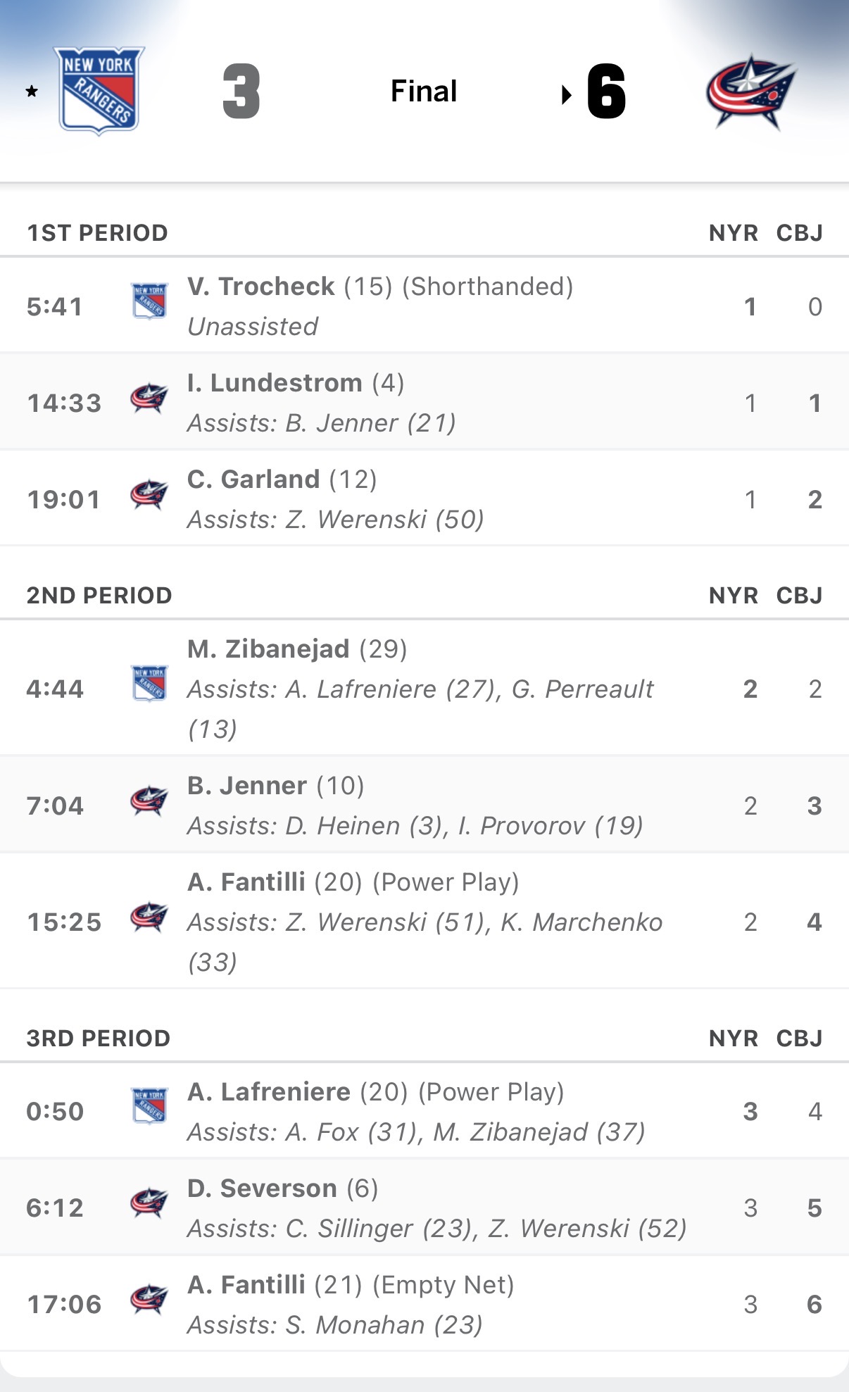The height and width of the screenshot is (1392, 849).
Task: Select goal scorer B. Jenner at 7:04
Action: click(247, 786)
